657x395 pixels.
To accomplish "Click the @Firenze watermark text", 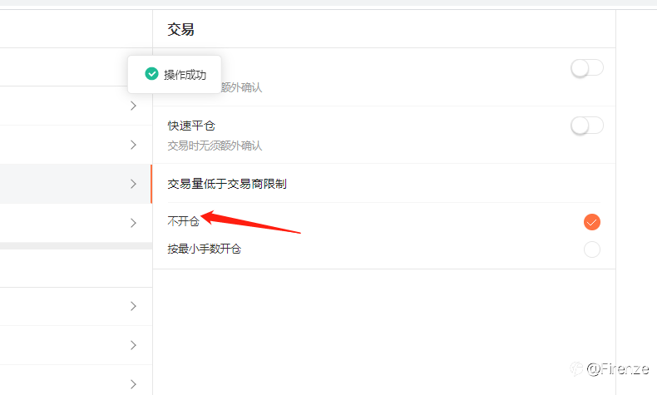I will [x=618, y=369].
